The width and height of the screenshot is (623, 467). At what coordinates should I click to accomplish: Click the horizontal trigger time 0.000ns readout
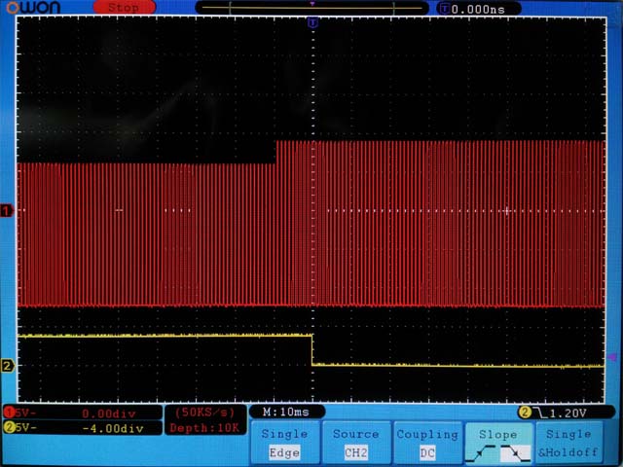click(x=478, y=9)
